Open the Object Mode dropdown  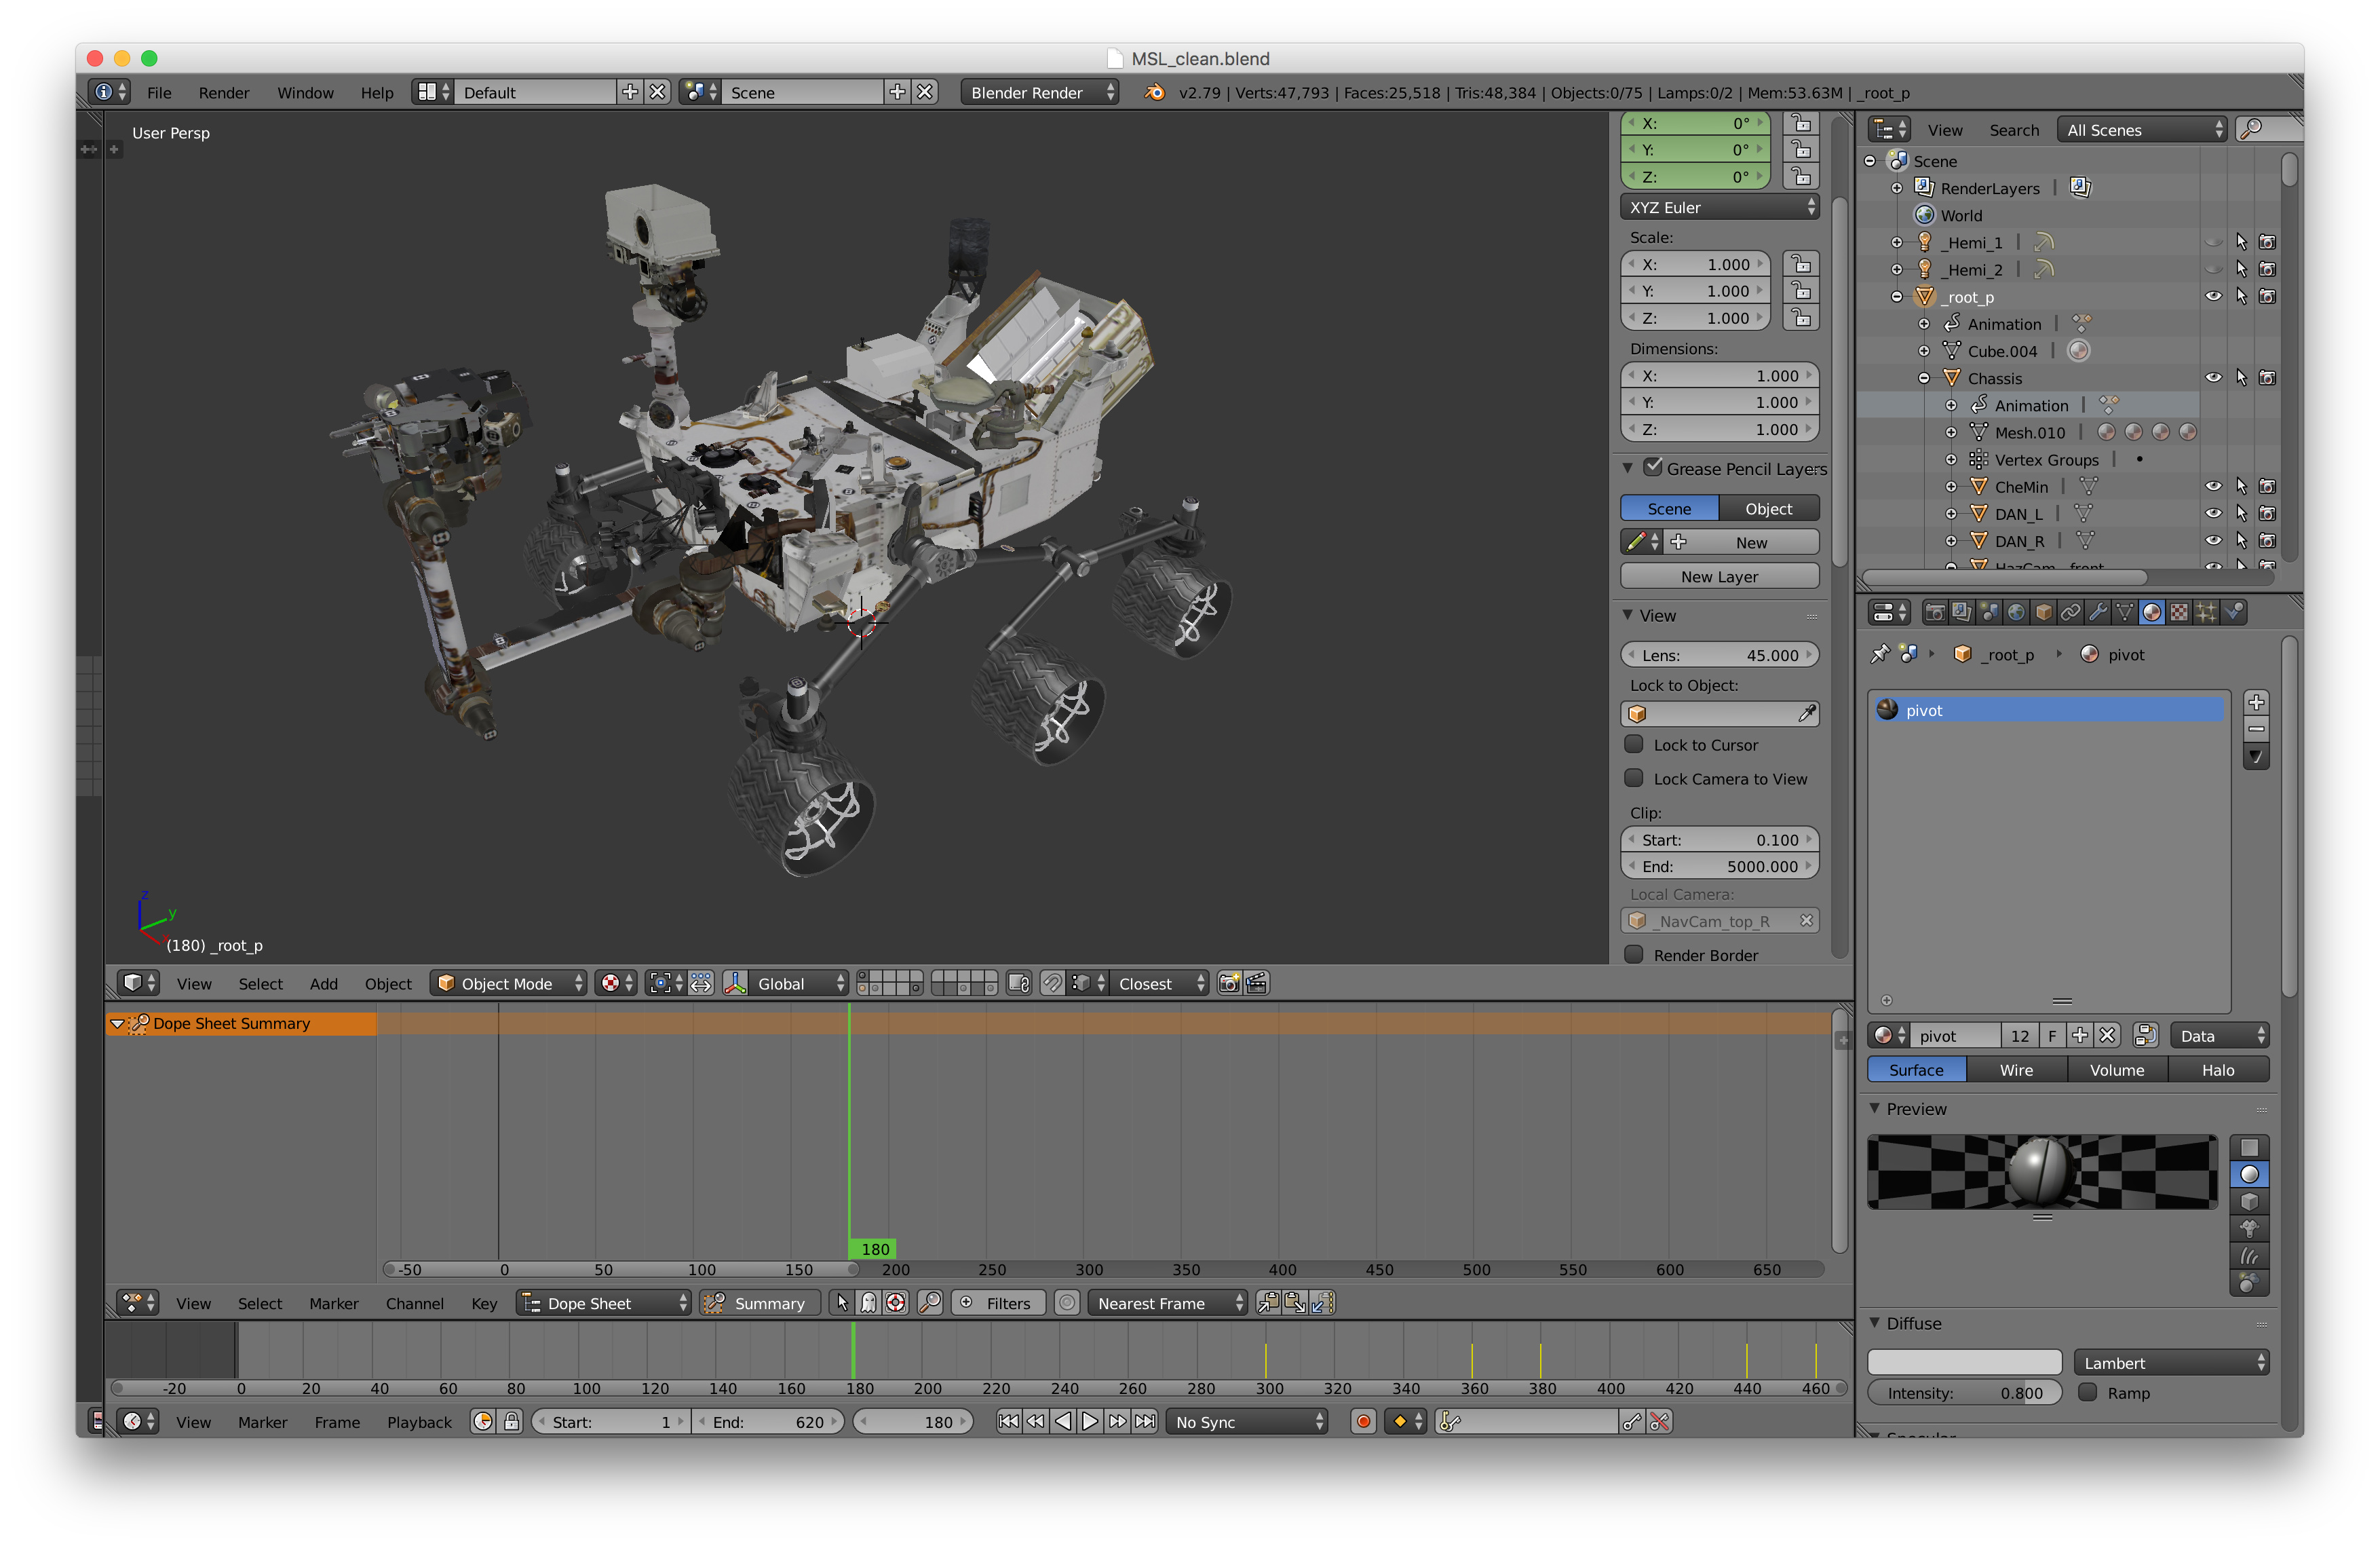pyautogui.click(x=508, y=983)
